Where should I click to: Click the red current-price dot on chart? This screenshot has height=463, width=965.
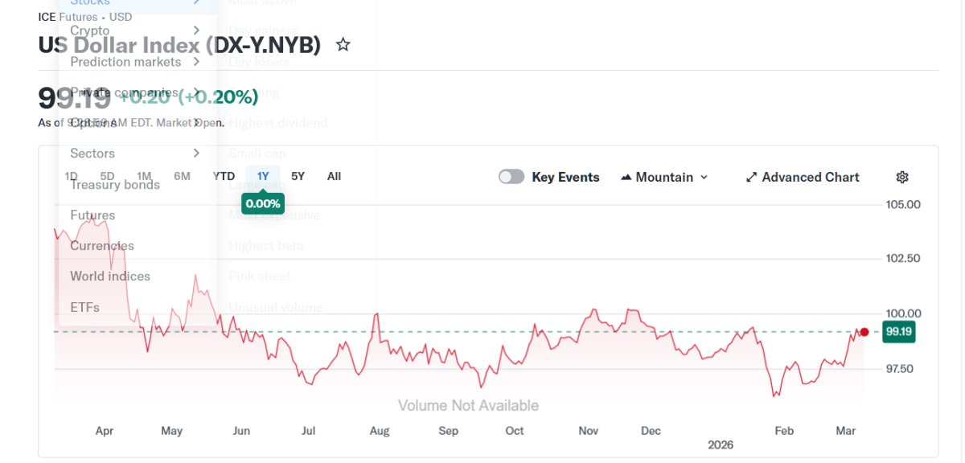click(864, 332)
